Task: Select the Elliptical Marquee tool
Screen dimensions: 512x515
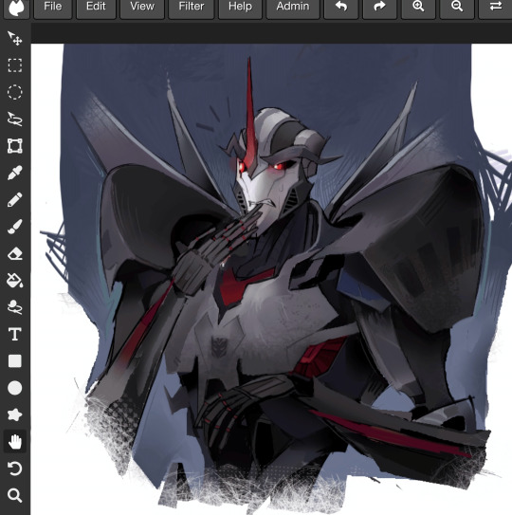Action: click(15, 92)
